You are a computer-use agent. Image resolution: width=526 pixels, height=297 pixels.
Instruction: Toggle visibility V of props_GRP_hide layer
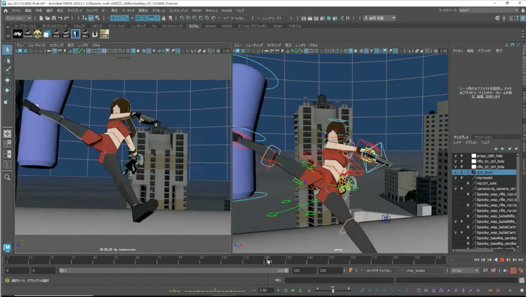point(456,156)
